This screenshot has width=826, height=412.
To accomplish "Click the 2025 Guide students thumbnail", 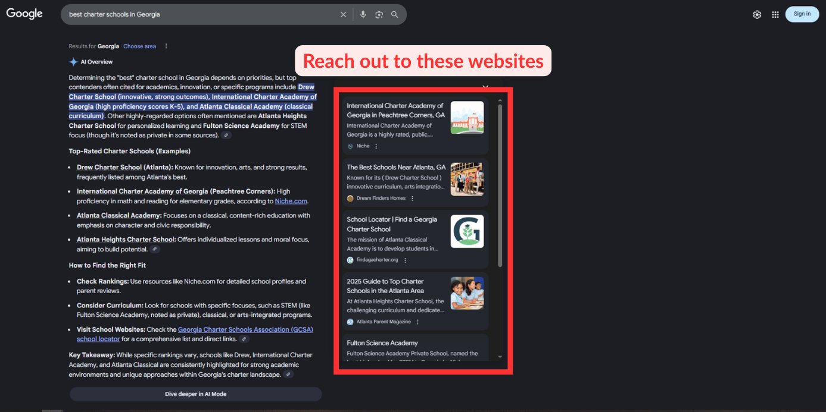I will [x=467, y=293].
